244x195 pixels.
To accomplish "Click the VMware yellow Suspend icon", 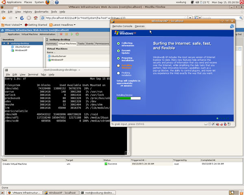I will pyautogui.click(x=66, y=34).
